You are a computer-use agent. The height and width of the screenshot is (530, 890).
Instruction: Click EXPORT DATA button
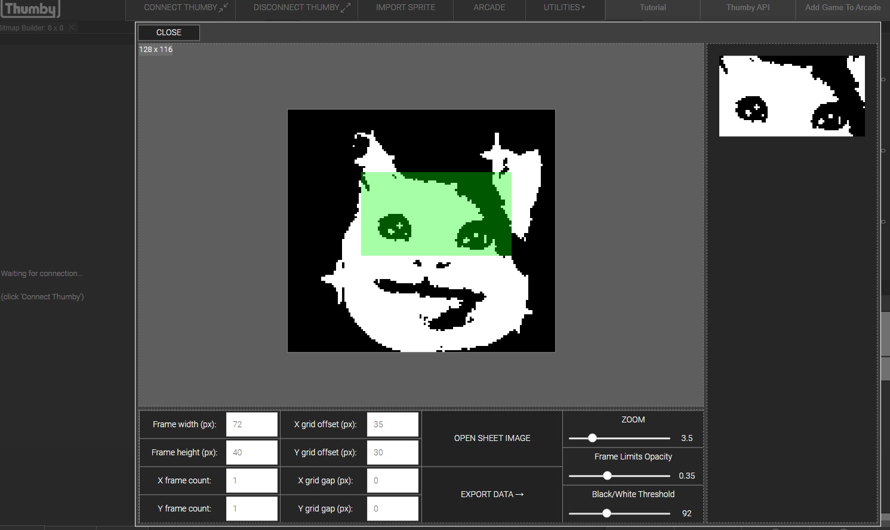[x=492, y=494]
